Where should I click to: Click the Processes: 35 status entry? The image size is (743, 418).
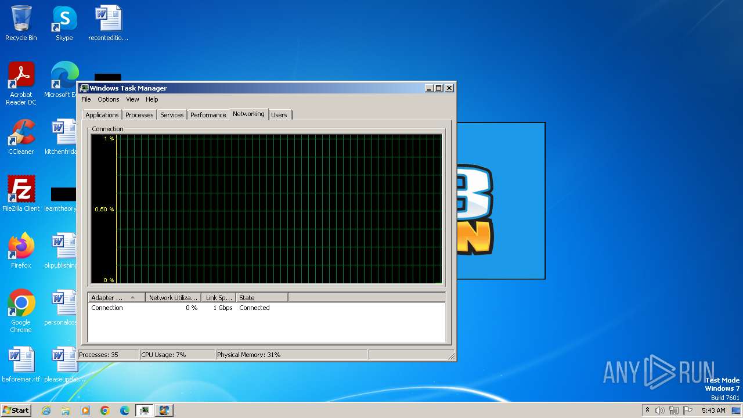108,355
